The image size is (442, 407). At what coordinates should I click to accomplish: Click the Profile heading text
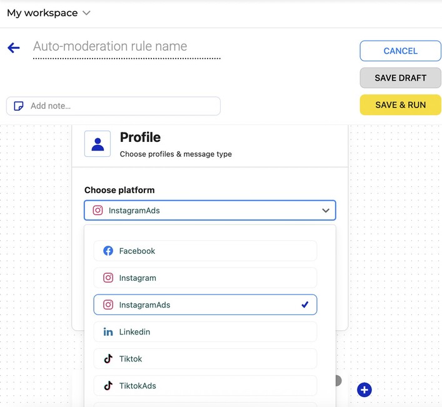coord(140,138)
